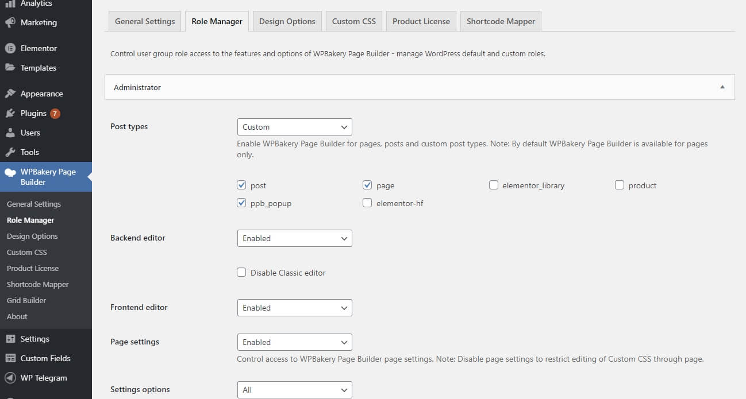The height and width of the screenshot is (399, 746).
Task: Click the Appearance paintbrush icon
Action: 10,94
